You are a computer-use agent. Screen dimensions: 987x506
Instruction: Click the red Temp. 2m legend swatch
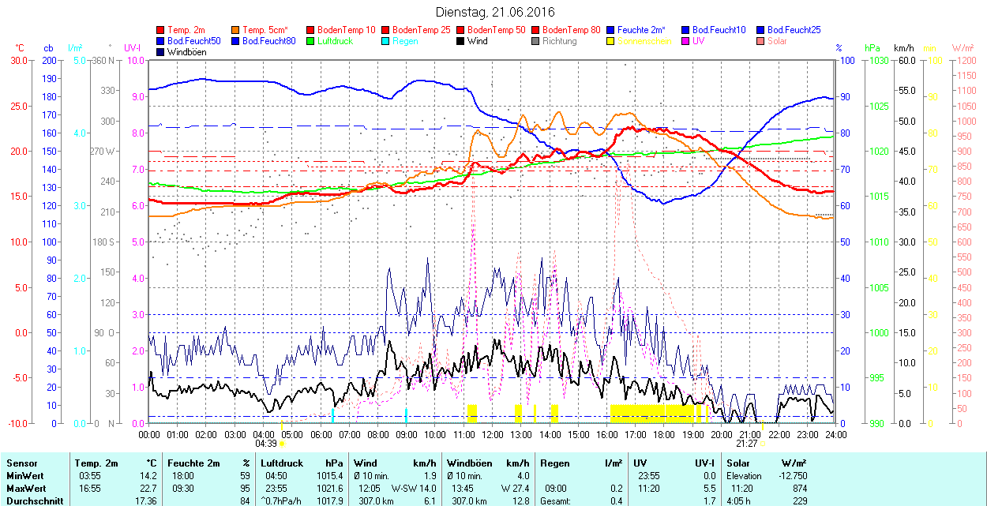161,30
